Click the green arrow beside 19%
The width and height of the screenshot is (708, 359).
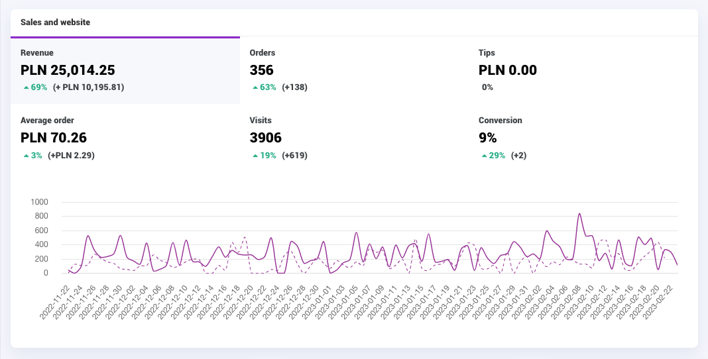256,156
